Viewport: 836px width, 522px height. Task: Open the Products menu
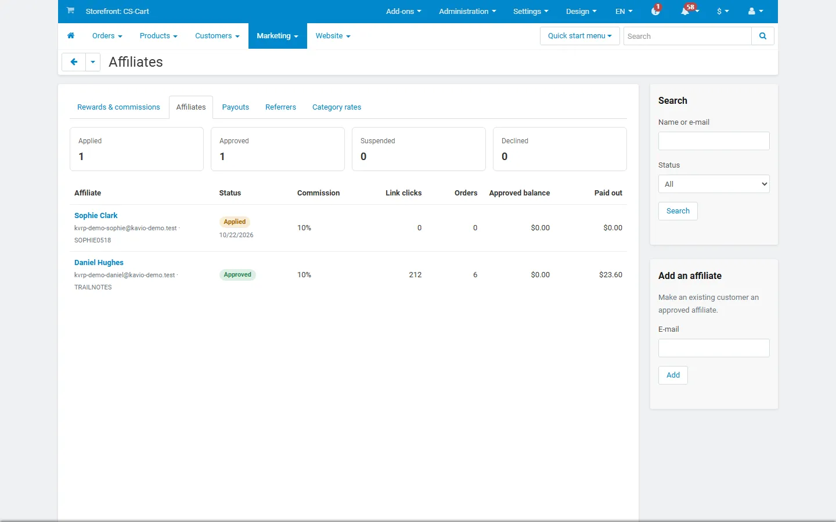158,36
